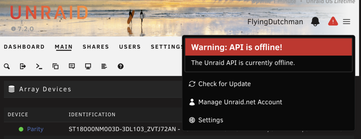Switch to the Users tab
This screenshot has width=361, height=139.
click(x=130, y=47)
